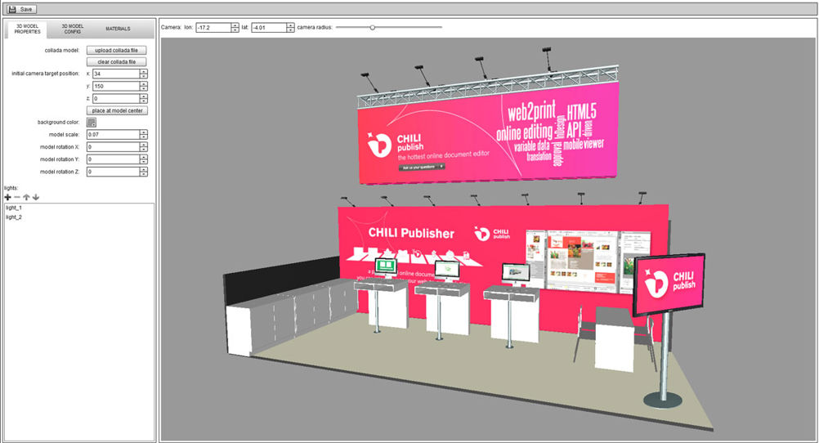Add a new light with the plus icon
This screenshot has width=819, height=443.
tap(8, 198)
